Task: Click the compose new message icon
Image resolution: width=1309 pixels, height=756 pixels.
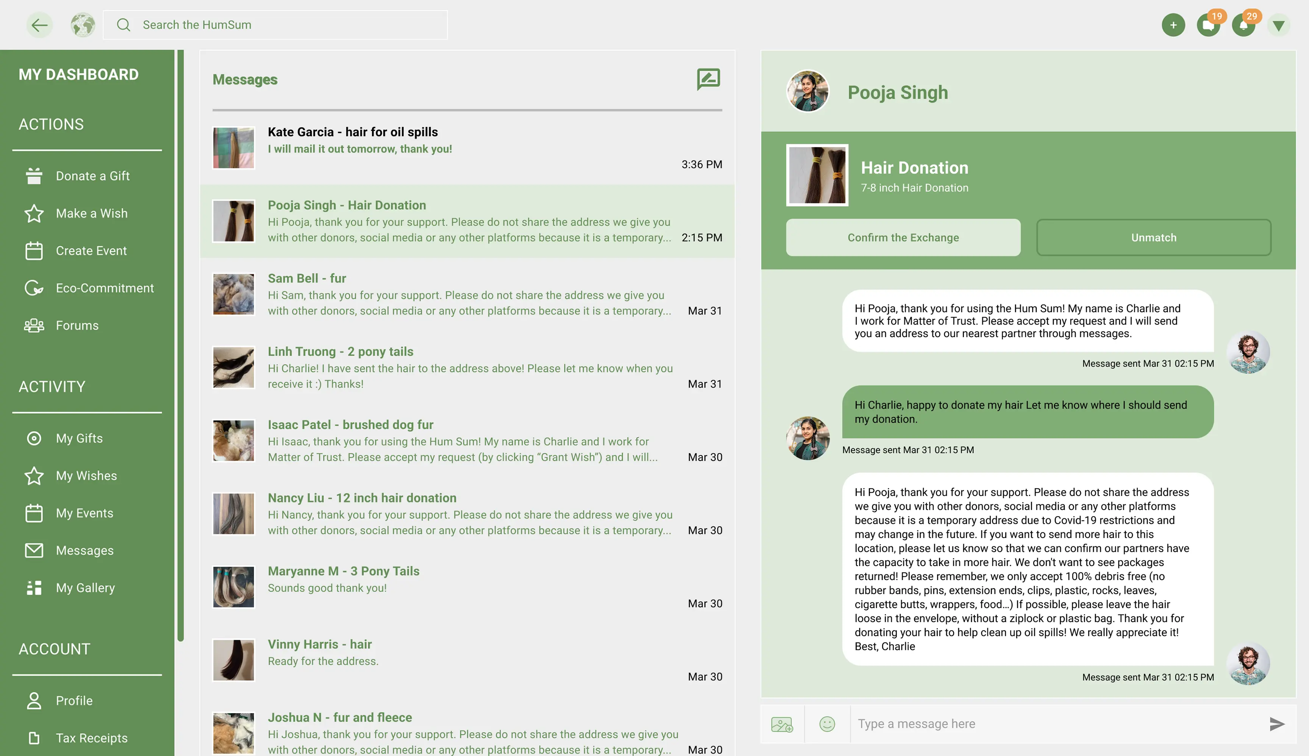Action: coord(709,79)
